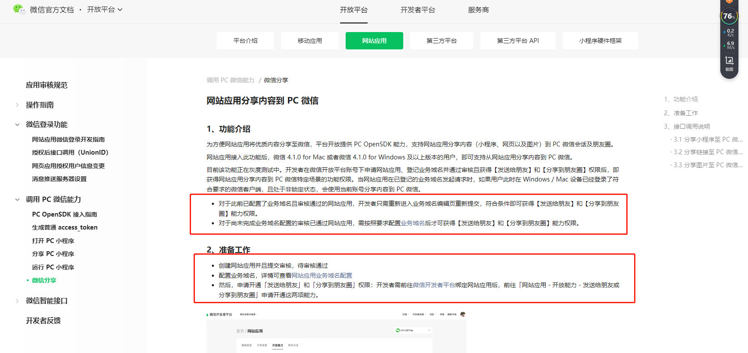The height and width of the screenshot is (353, 748).
Task: Click the 1、功能介绍 section heading
Action: click(228, 129)
